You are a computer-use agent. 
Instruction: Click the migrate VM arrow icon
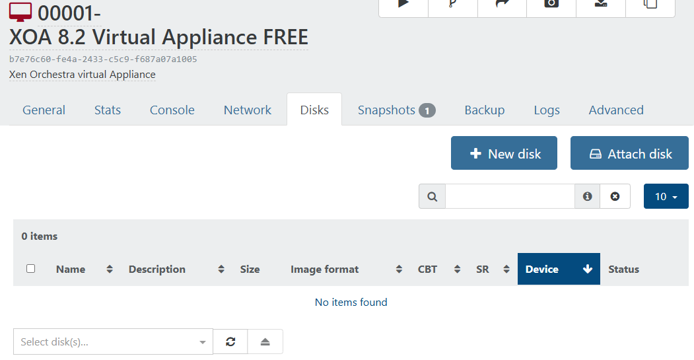(502, 4)
